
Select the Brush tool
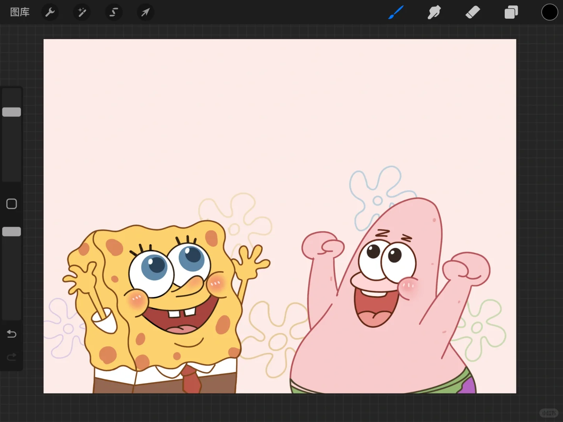click(x=396, y=12)
